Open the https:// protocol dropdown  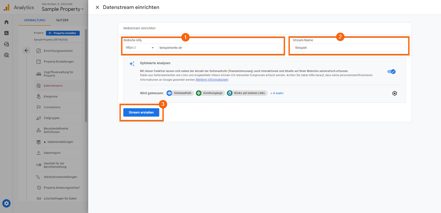pyautogui.click(x=140, y=48)
